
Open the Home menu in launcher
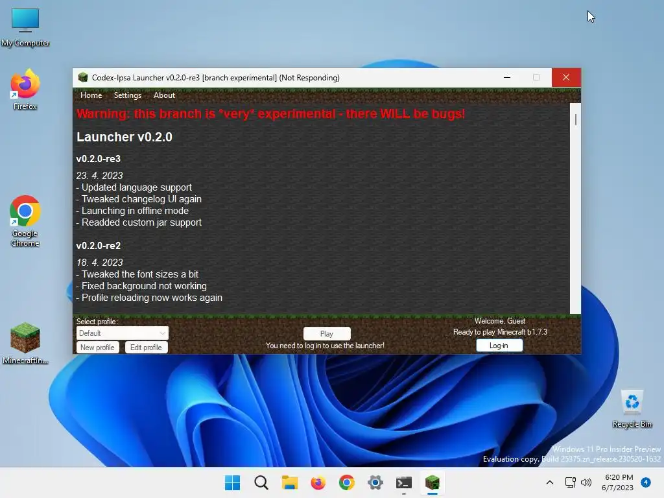pos(91,95)
